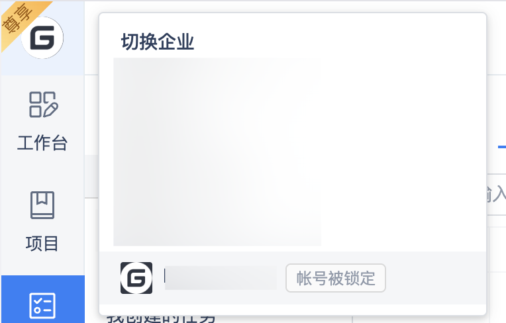Click gray row strip left of popup

coord(92,176)
